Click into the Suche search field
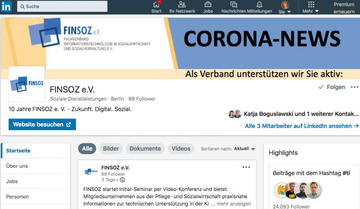The image size is (360, 209). tap(62, 6)
